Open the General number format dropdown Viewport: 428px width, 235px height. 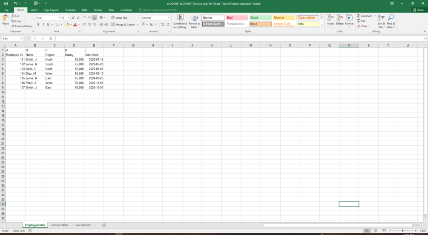[168, 18]
